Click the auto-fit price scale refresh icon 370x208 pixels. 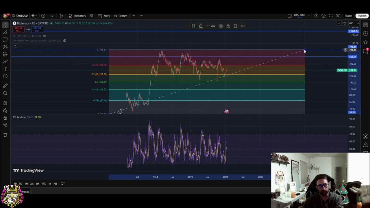click(x=345, y=23)
